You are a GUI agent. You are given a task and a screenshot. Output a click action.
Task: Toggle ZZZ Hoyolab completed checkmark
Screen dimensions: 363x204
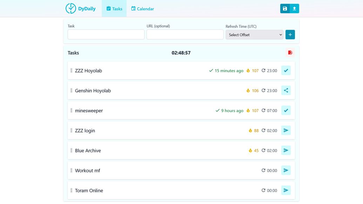point(286,70)
